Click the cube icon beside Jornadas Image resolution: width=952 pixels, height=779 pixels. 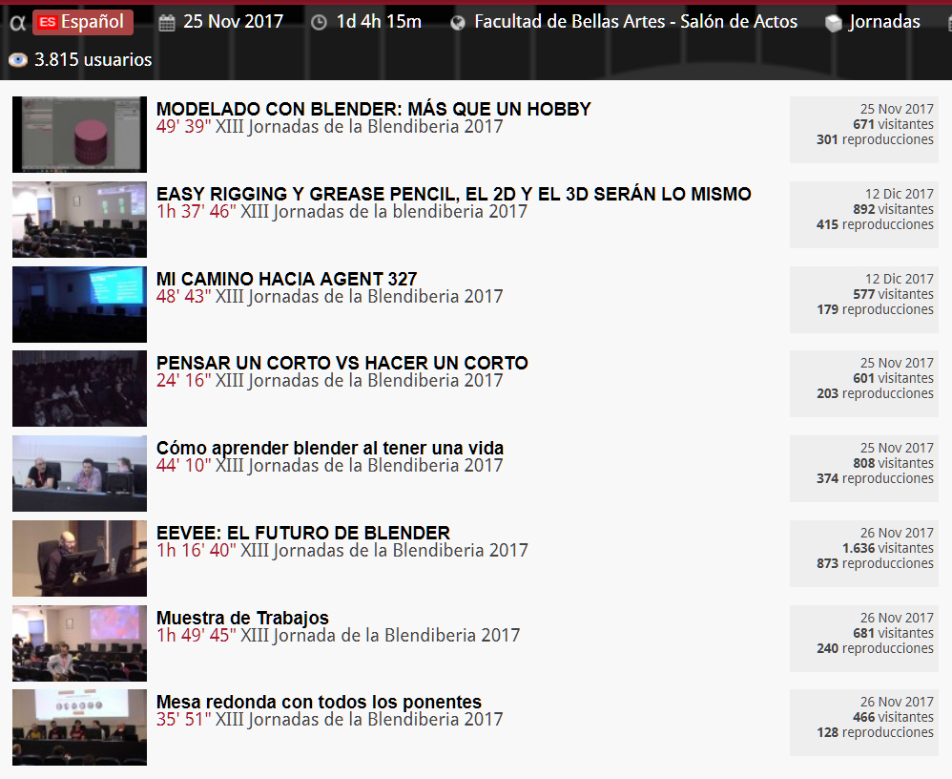(x=834, y=23)
